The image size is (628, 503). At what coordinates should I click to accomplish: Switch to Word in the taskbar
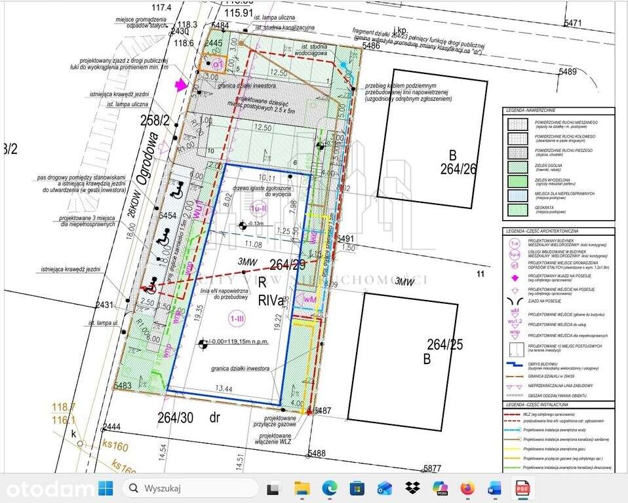click(x=495, y=489)
